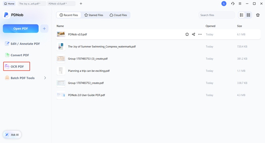Click the plus button beside Open PDF

(44, 28)
